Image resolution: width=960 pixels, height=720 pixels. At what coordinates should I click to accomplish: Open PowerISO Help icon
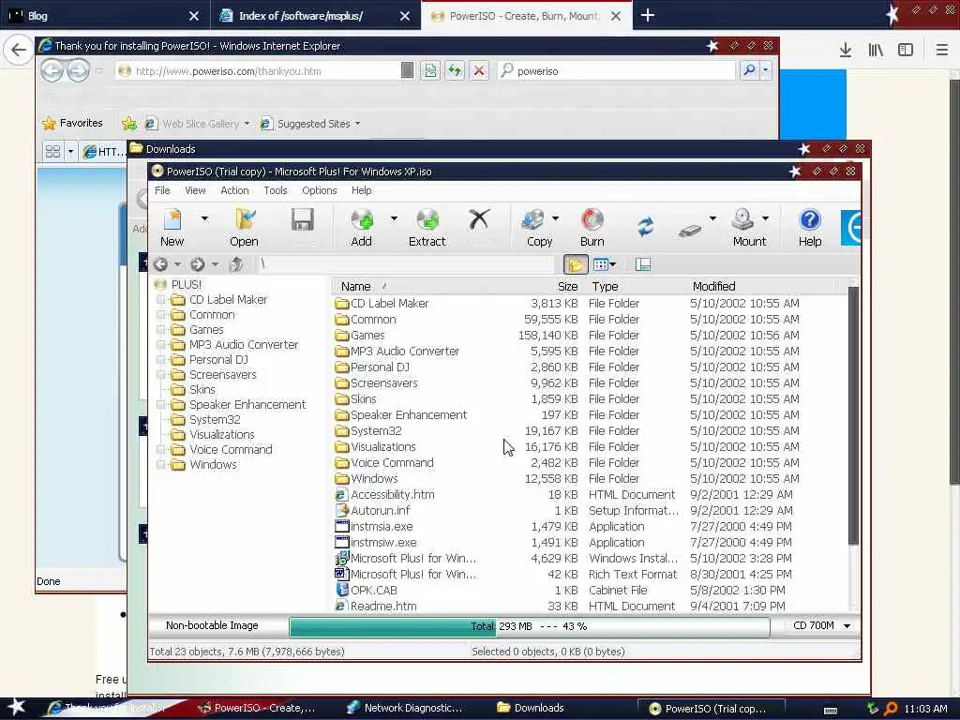click(809, 219)
